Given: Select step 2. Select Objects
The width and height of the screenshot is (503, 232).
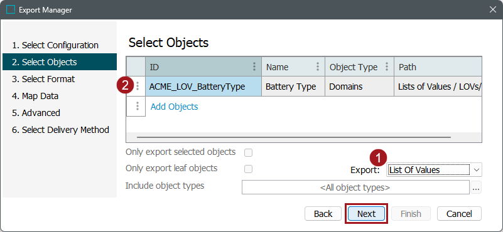Looking at the screenshot, I should tap(60, 62).
